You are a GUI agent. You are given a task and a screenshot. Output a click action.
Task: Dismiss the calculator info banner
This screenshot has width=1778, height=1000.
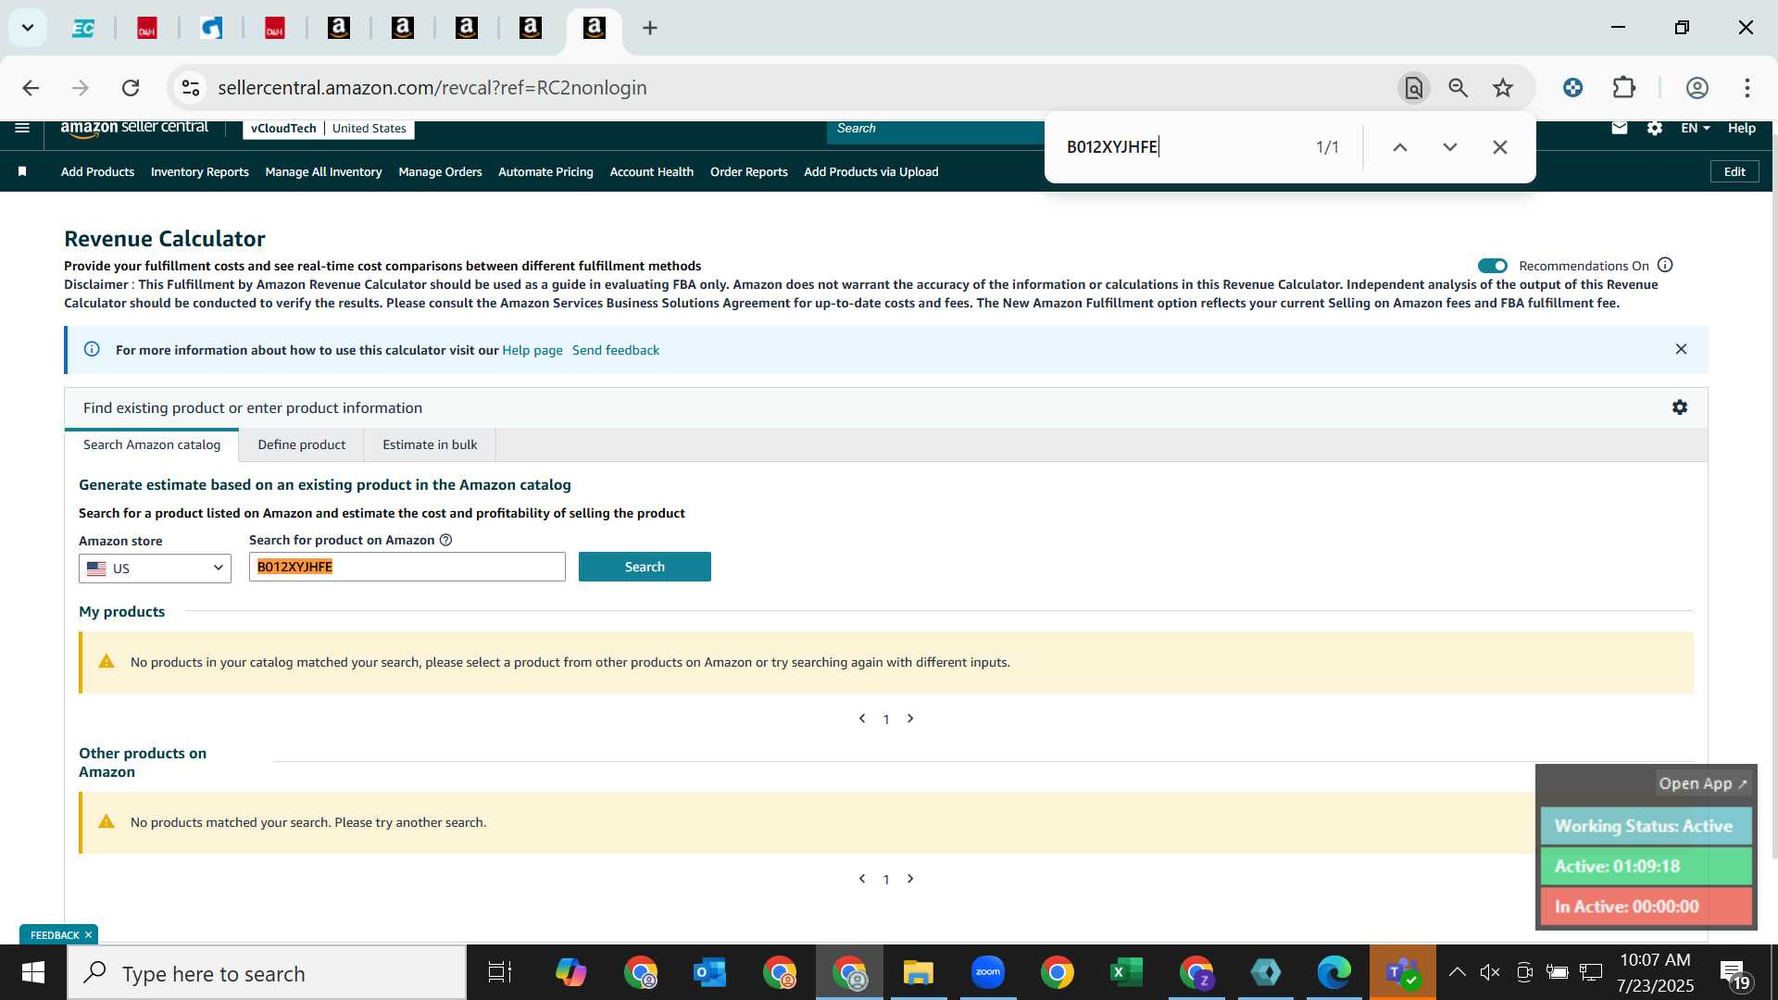(1681, 349)
